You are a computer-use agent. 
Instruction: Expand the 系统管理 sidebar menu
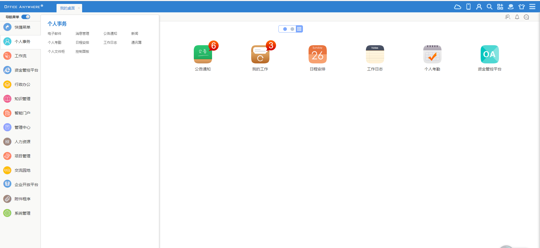22,213
